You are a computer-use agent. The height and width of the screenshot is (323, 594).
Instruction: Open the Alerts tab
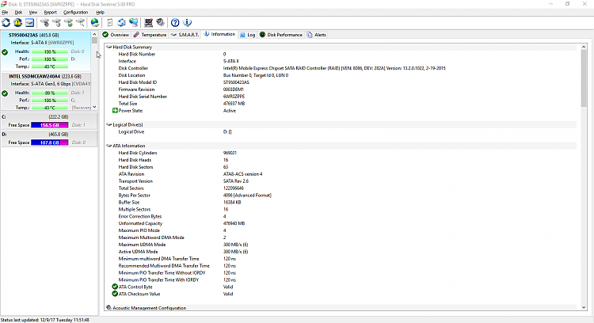pyautogui.click(x=316, y=35)
